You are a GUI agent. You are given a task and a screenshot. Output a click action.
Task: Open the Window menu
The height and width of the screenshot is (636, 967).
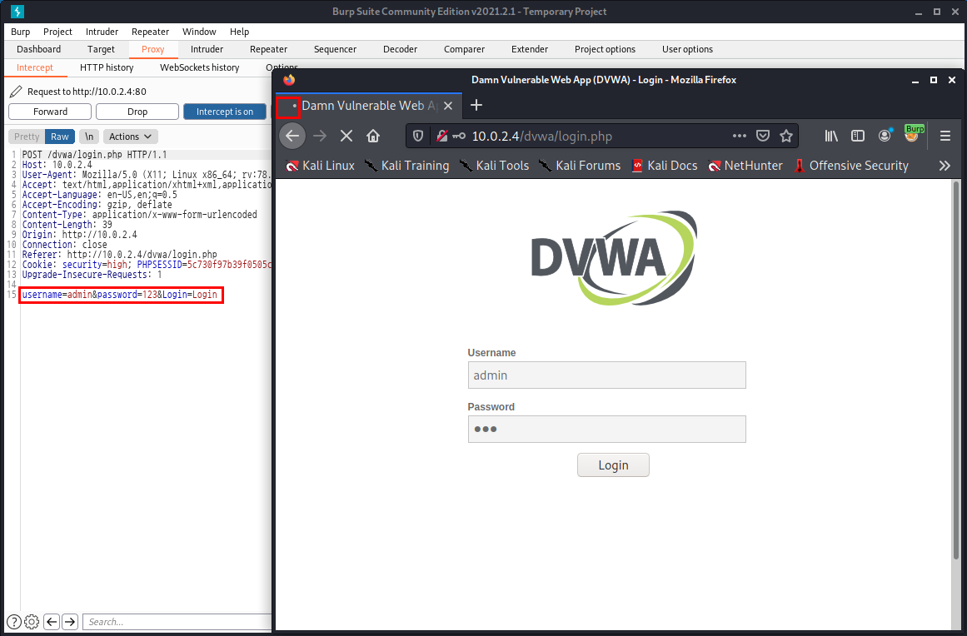click(199, 32)
